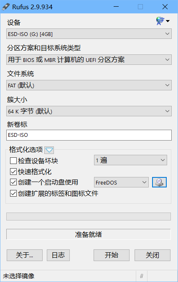Disable 创建扩展的标签和图标文件 option
The height and width of the screenshot is (282, 178).
13,194
